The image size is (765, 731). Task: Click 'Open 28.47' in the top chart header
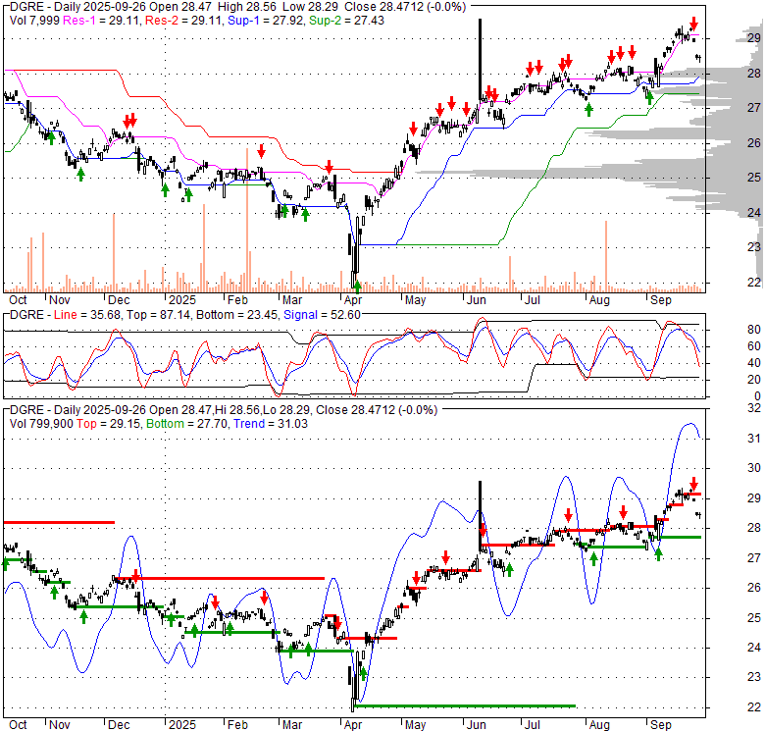pyautogui.click(x=181, y=7)
